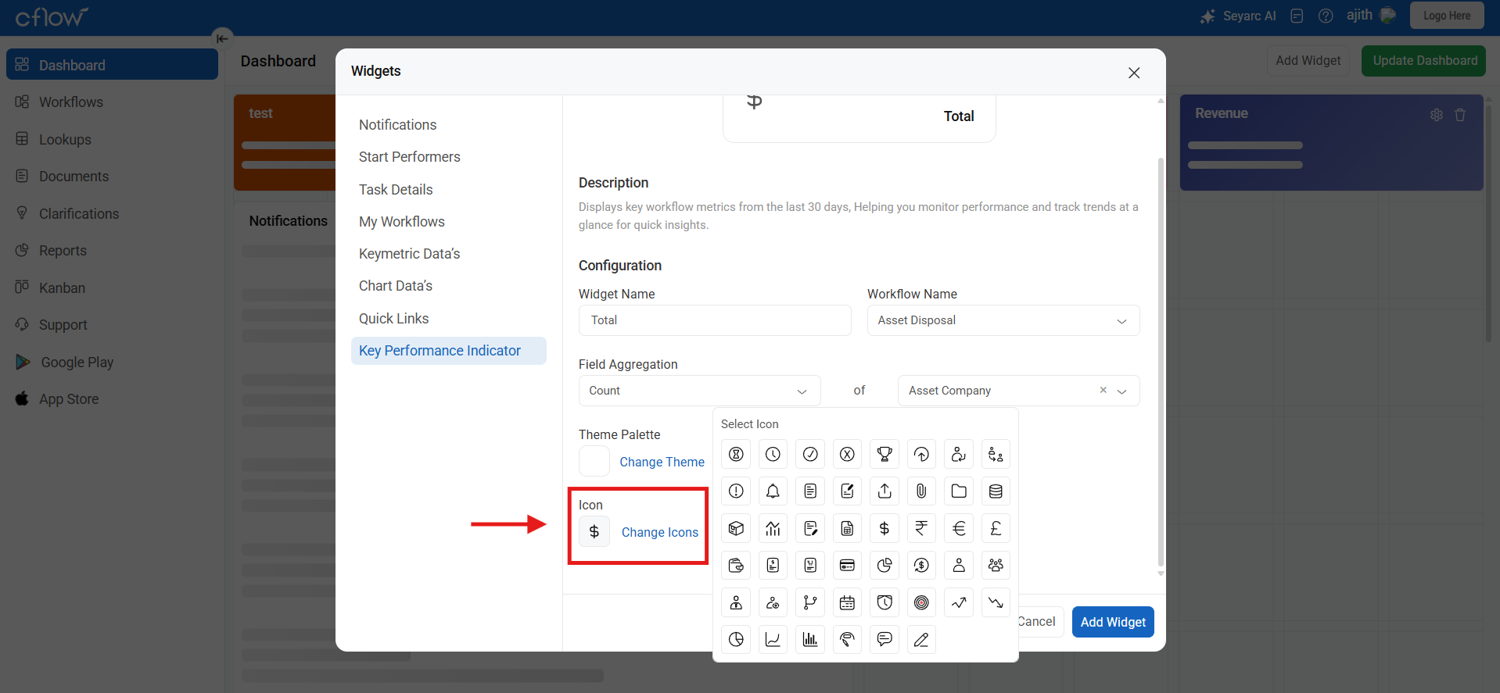Click the Theme Palette color swatch
The height and width of the screenshot is (693, 1500).
pos(594,461)
